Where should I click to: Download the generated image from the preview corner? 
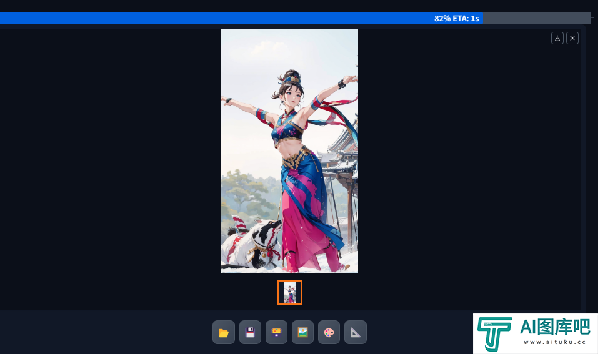pos(557,38)
